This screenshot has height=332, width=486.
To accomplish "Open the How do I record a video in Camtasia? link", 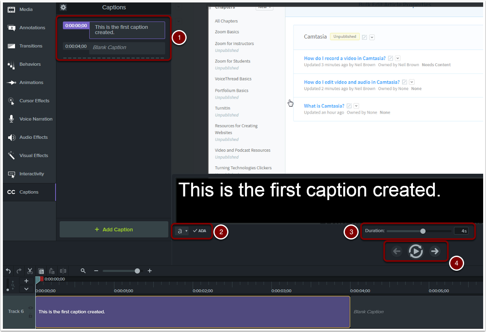I will tap(344, 58).
